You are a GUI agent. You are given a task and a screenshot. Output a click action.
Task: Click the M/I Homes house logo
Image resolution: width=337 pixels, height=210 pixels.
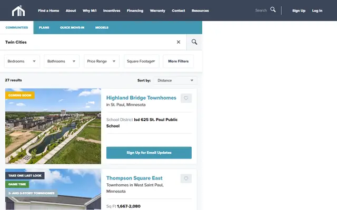(18, 10)
